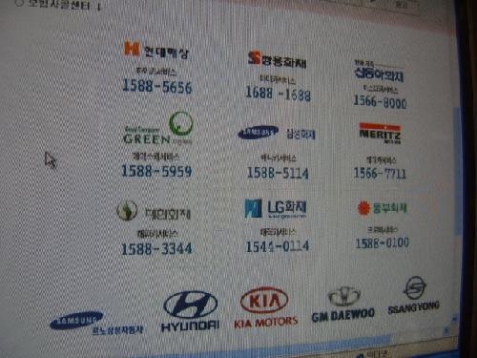Click the service label above 1566-7711
Image resolution: width=477 pixels, height=358 pixels.
pyautogui.click(x=381, y=159)
